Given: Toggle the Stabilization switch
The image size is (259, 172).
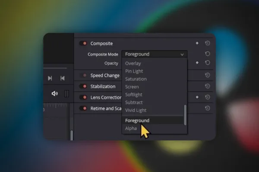Looking at the screenshot, I should point(83,86).
